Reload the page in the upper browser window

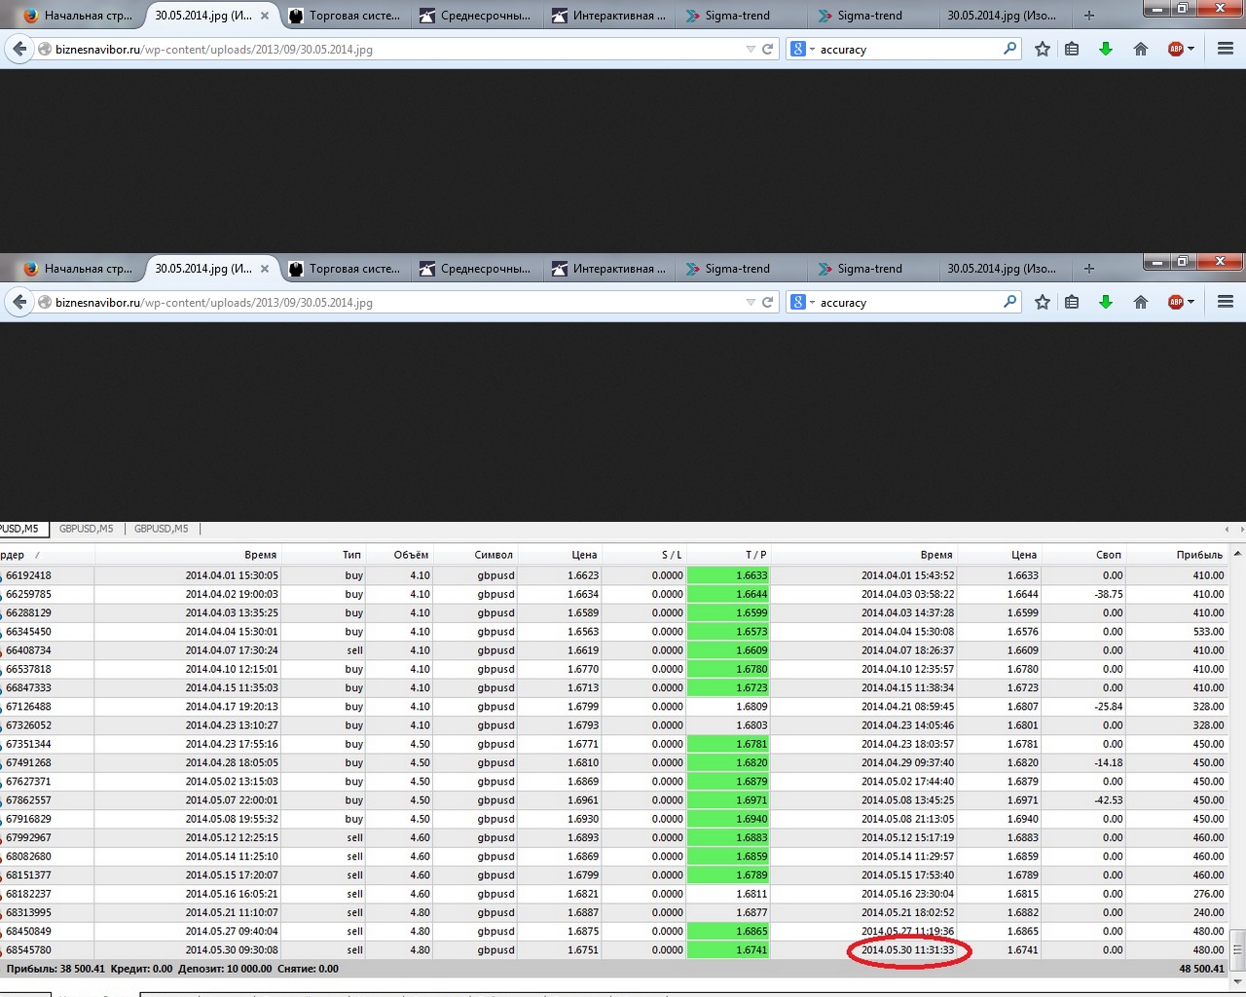(767, 49)
